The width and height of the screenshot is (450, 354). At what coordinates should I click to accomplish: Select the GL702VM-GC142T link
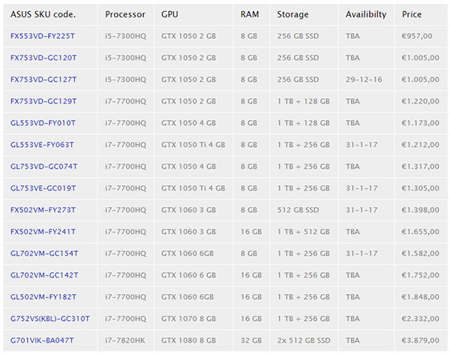pyautogui.click(x=43, y=275)
